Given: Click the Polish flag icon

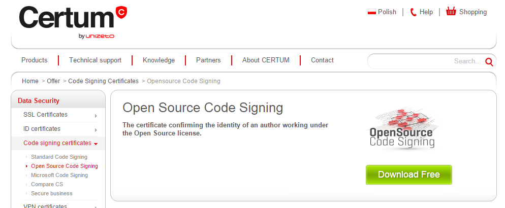Looking at the screenshot, I should pos(371,12).
